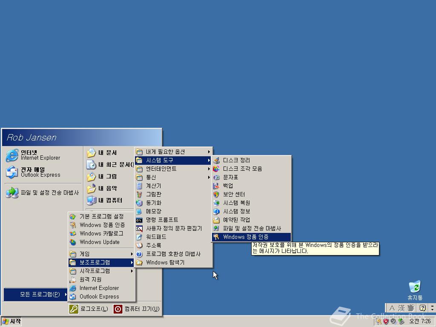The image size is (436, 327).
Task: Open 주소록 address book icon
Action: (139, 246)
